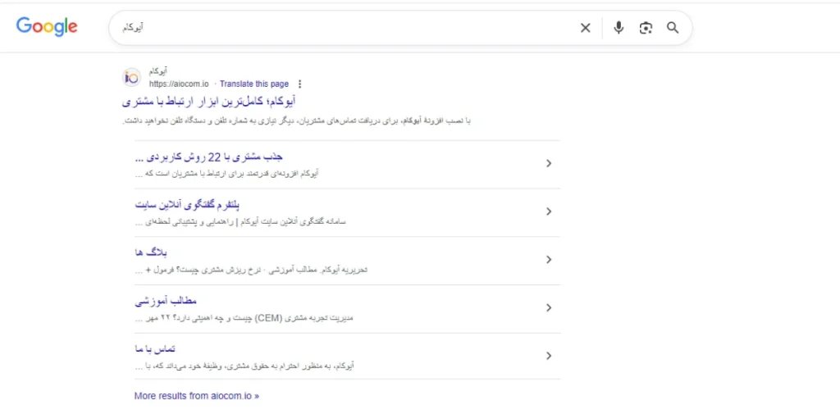Open the تماس با ما sitelink title

[x=154, y=348]
